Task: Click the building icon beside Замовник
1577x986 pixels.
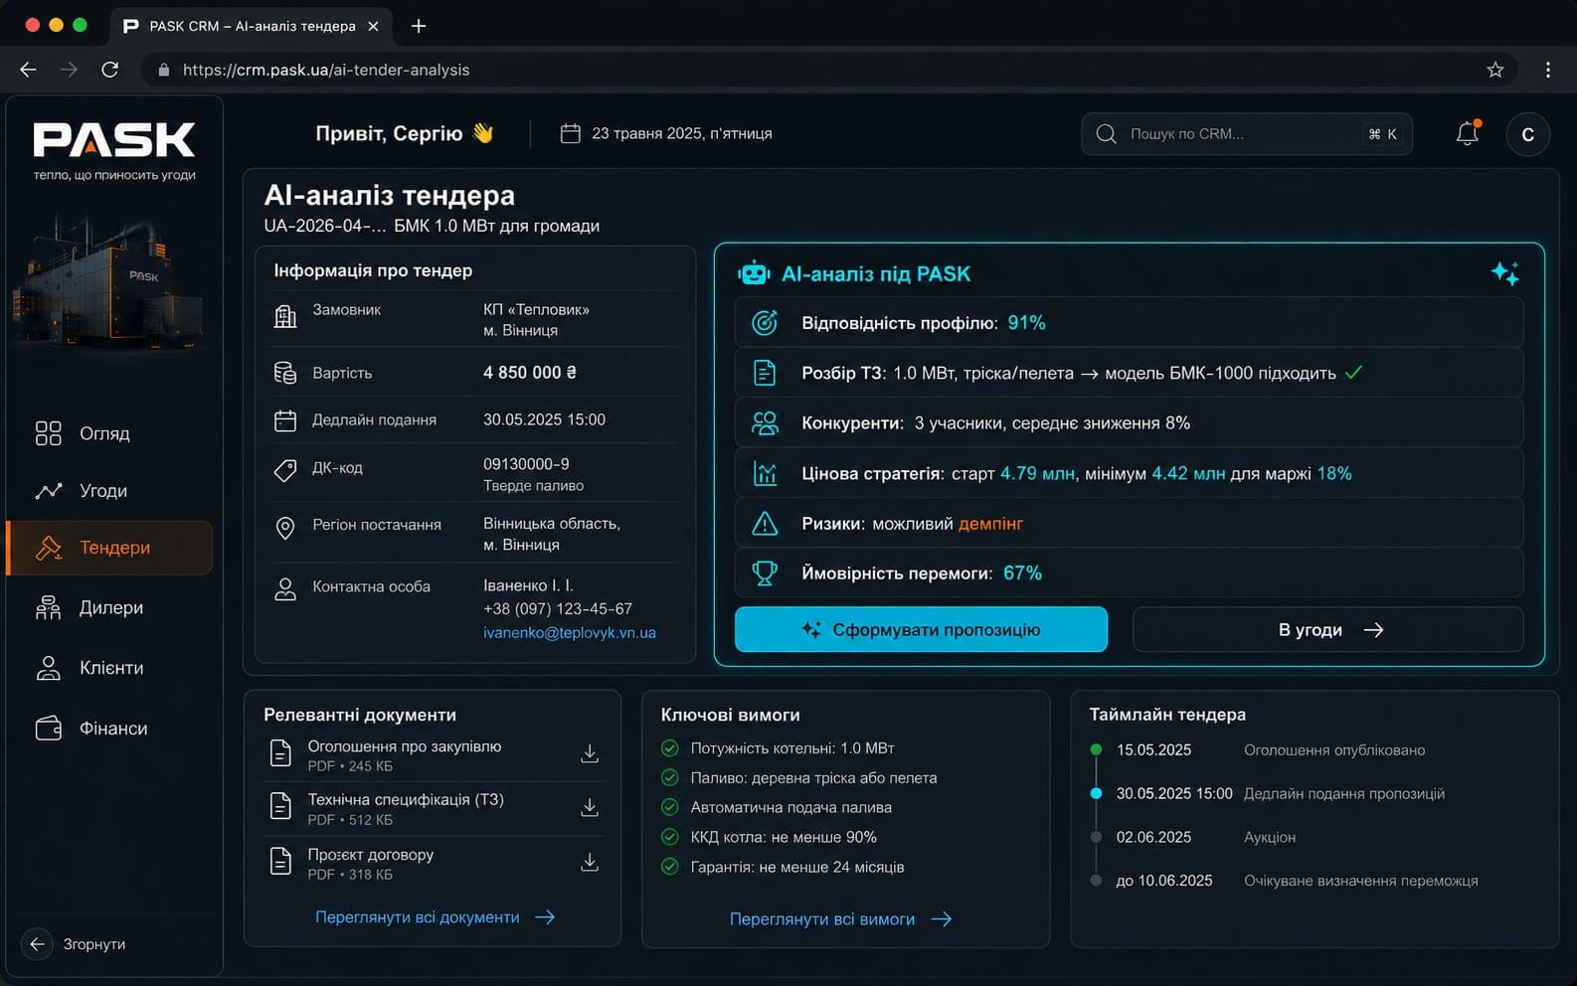Action: tap(285, 317)
